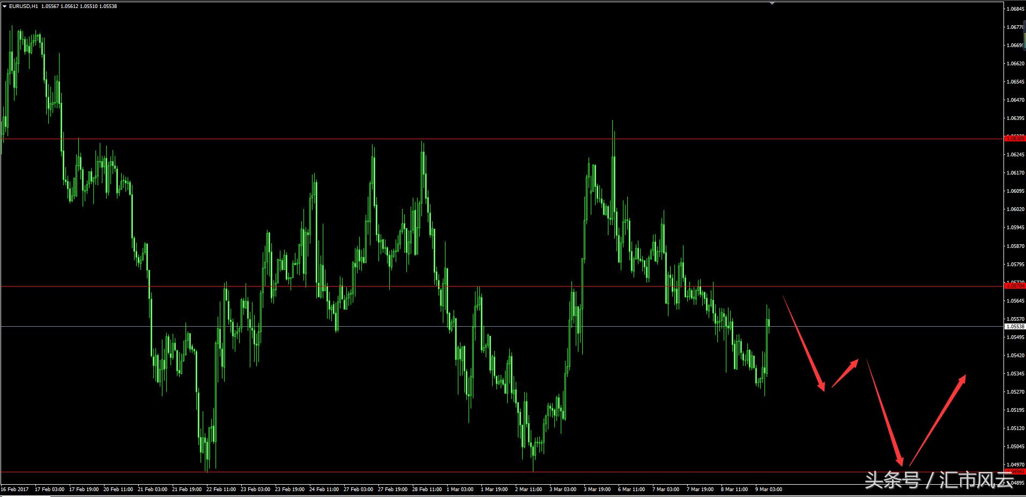
Task: Click the 1.05120 price scale label
Action: 1015,428
